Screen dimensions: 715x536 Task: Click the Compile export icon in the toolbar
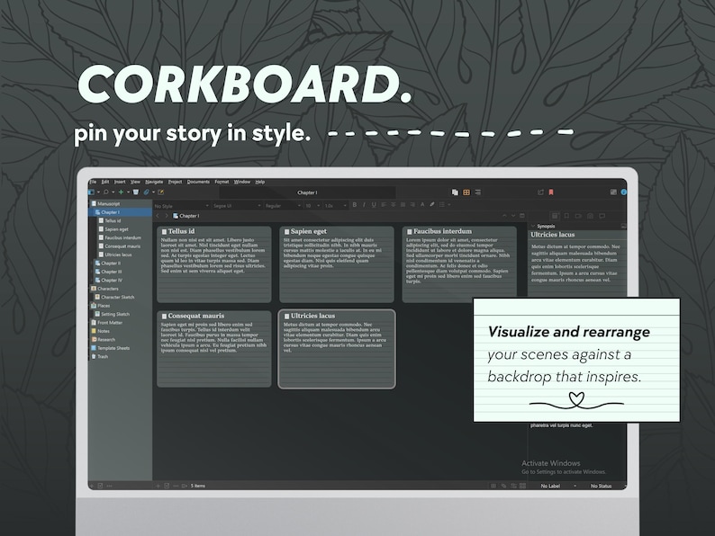tap(540, 192)
